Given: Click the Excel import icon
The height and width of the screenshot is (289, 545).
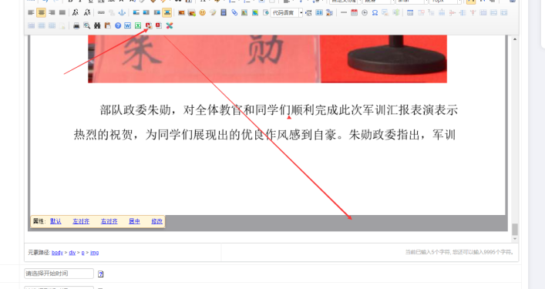Looking at the screenshot, I should click(x=138, y=25).
